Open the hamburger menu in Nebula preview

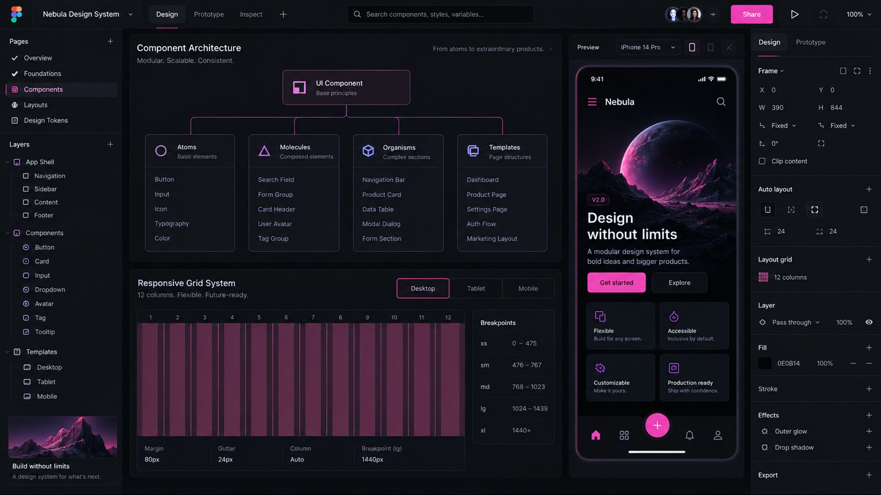(x=592, y=102)
